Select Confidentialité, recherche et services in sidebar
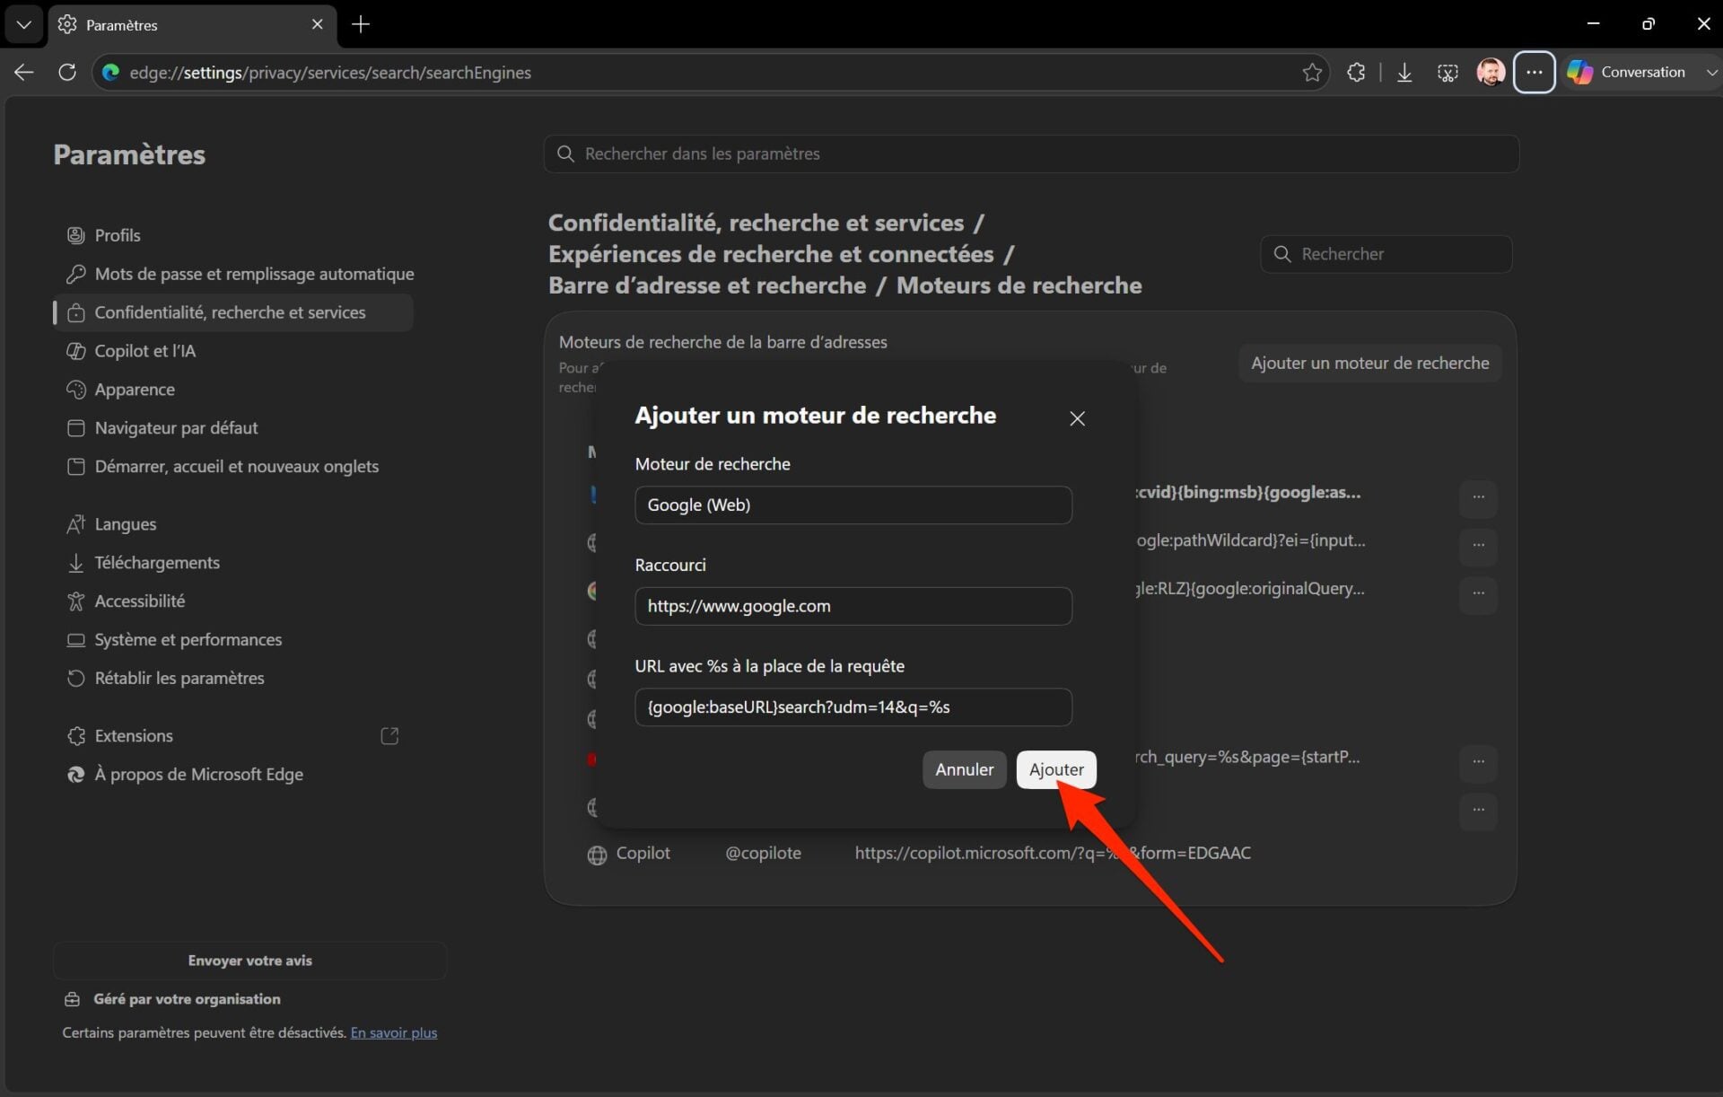Viewport: 1723px width, 1097px height. click(232, 312)
